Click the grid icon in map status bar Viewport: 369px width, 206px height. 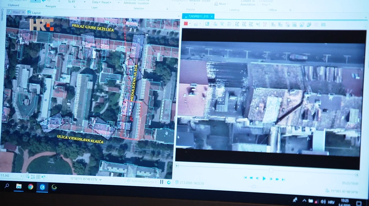[38, 177]
